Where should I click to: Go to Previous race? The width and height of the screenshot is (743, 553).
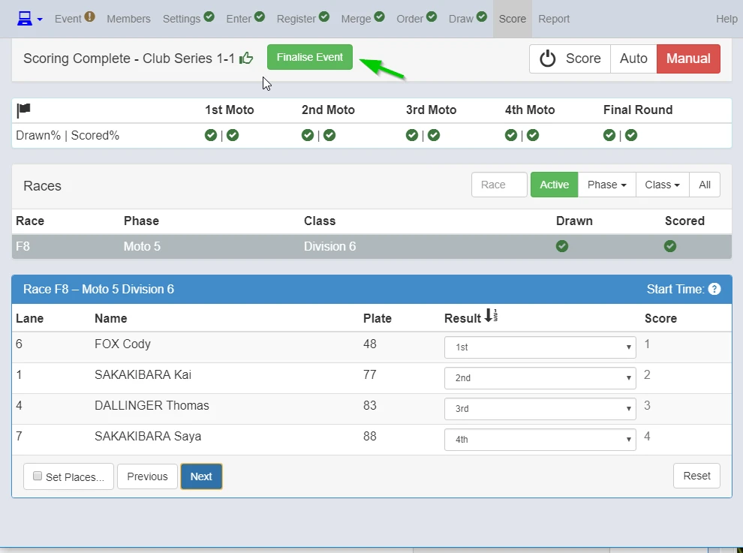tap(147, 476)
